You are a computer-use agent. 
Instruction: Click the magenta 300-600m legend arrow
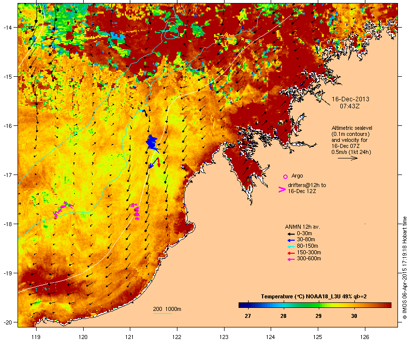click(291, 259)
